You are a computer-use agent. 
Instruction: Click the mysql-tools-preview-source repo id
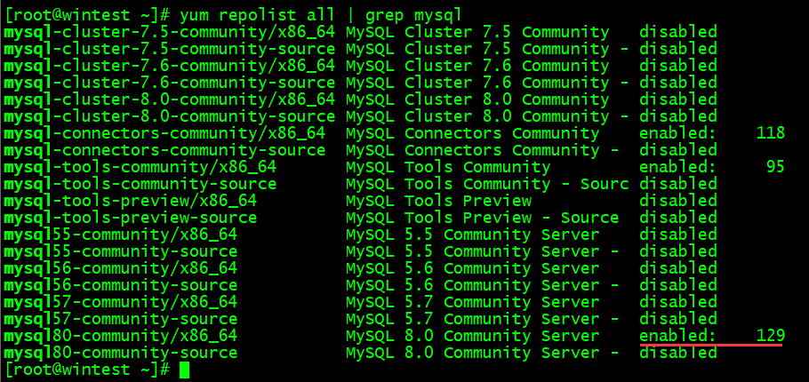coord(131,218)
